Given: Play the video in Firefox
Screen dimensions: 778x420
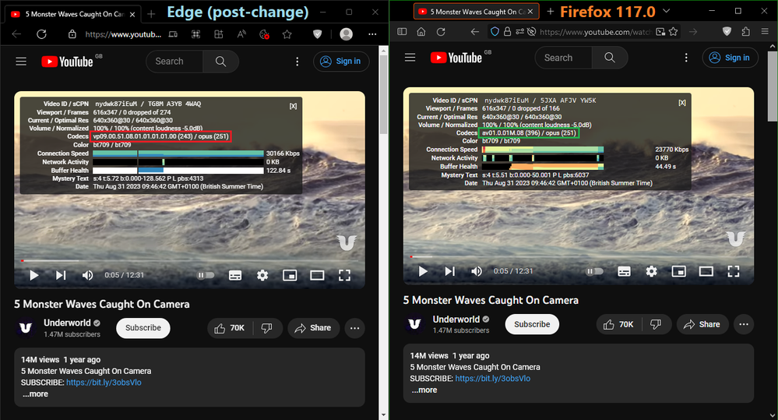Looking at the screenshot, I should [423, 271].
